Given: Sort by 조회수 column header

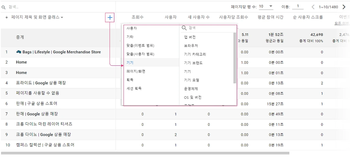Looking at the screenshot, I should pos(137,17).
